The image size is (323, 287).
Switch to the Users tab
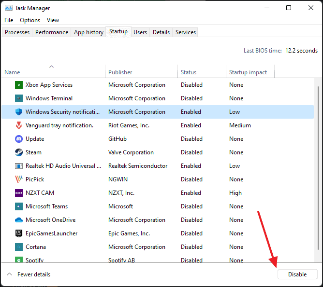(140, 32)
